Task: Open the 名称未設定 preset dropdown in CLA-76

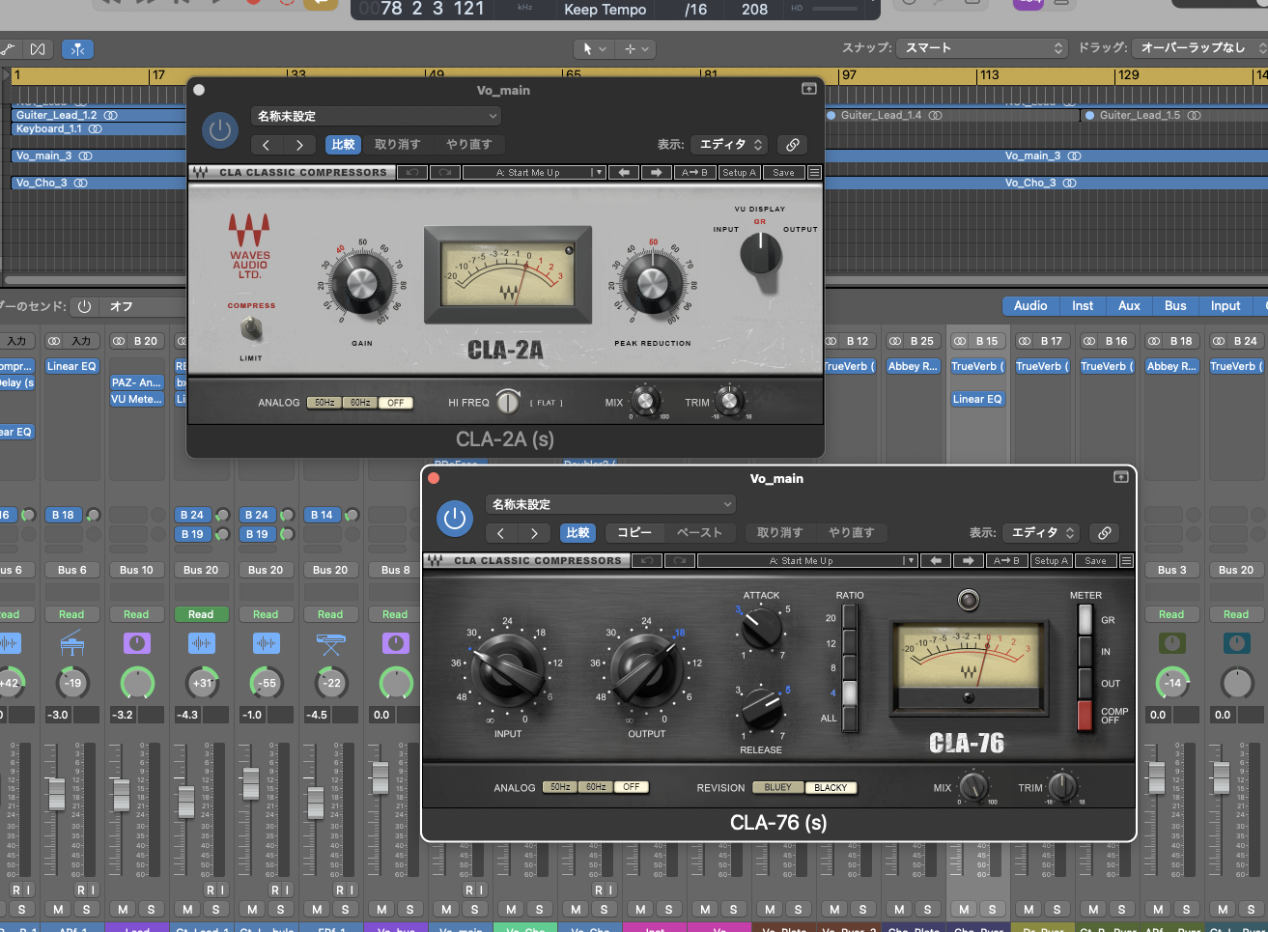Action: tap(611, 504)
